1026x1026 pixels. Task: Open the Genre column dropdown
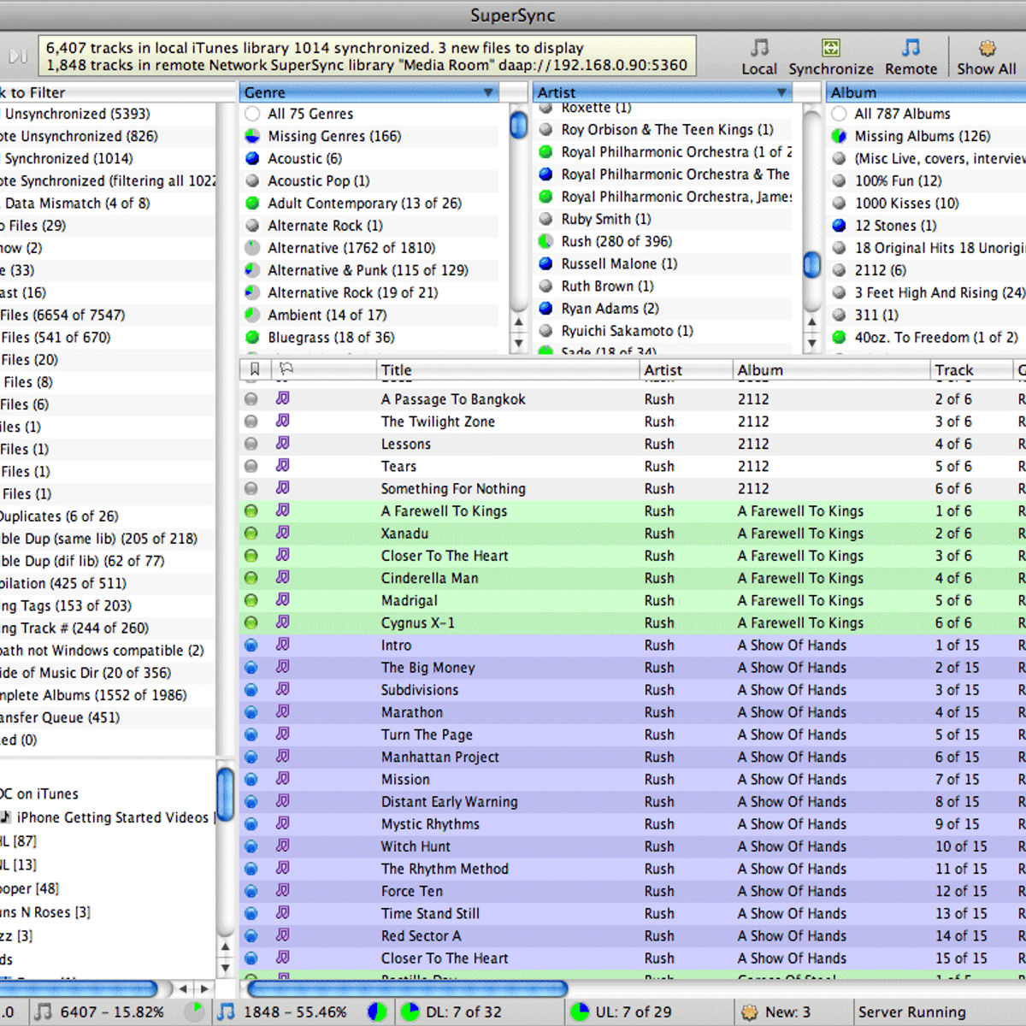tap(488, 92)
